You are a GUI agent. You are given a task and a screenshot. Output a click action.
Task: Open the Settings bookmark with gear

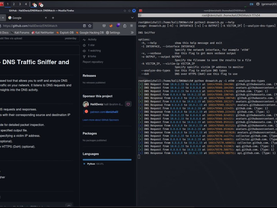tap(113, 33)
